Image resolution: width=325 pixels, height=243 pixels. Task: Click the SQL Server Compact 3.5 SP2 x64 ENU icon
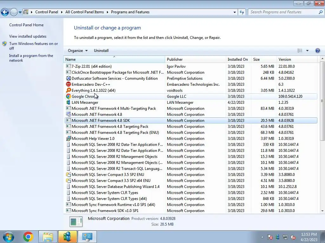click(69, 181)
